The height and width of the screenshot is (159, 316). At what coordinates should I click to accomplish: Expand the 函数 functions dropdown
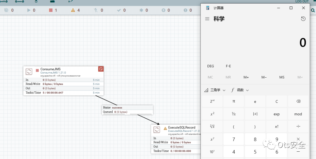click(x=240, y=90)
